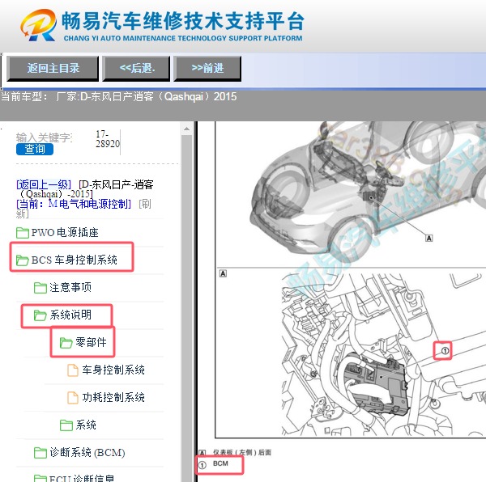Open the 功耗控制系统 document

[x=113, y=398]
